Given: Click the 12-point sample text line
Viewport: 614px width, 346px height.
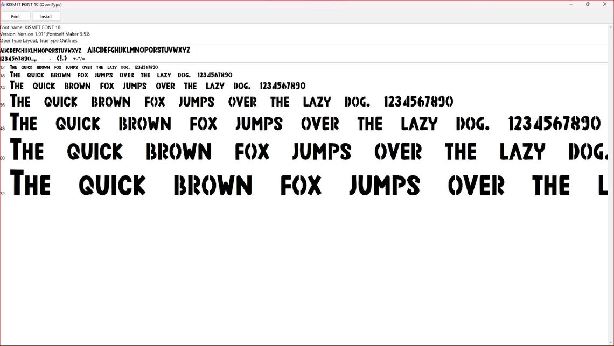Looking at the screenshot, I should click(x=81, y=67).
